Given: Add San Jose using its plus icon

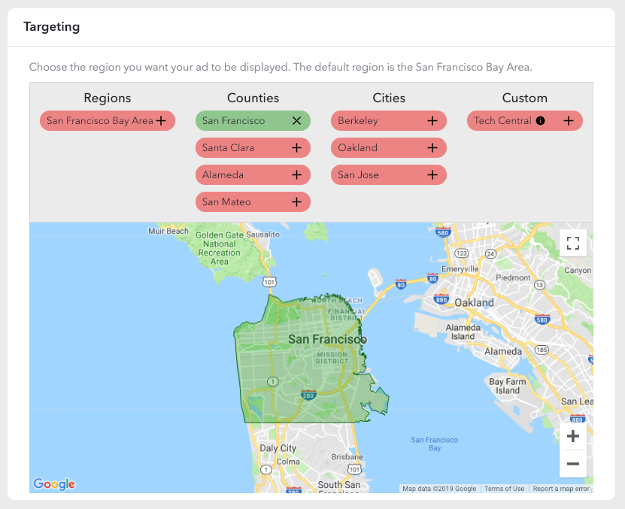Looking at the screenshot, I should [x=432, y=175].
